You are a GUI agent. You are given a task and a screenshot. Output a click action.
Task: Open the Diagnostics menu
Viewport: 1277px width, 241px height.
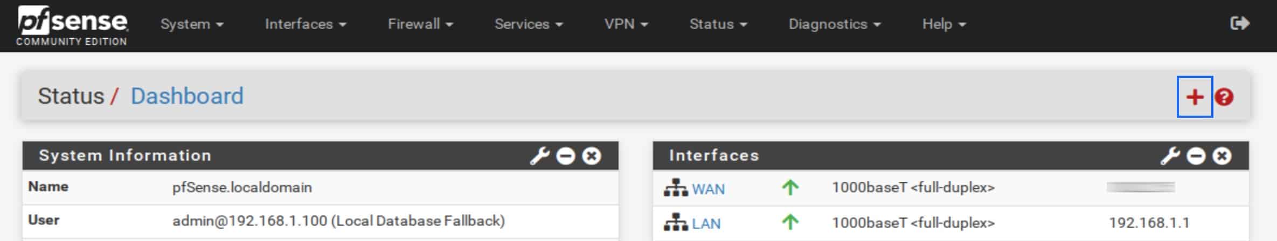tap(835, 24)
